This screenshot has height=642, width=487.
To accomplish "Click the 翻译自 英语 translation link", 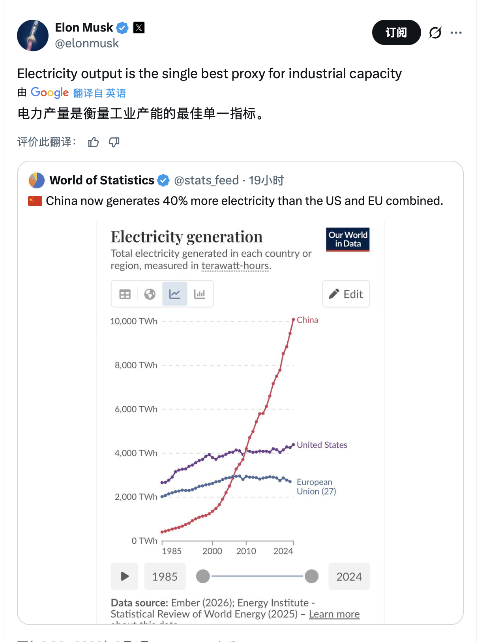I will click(99, 93).
